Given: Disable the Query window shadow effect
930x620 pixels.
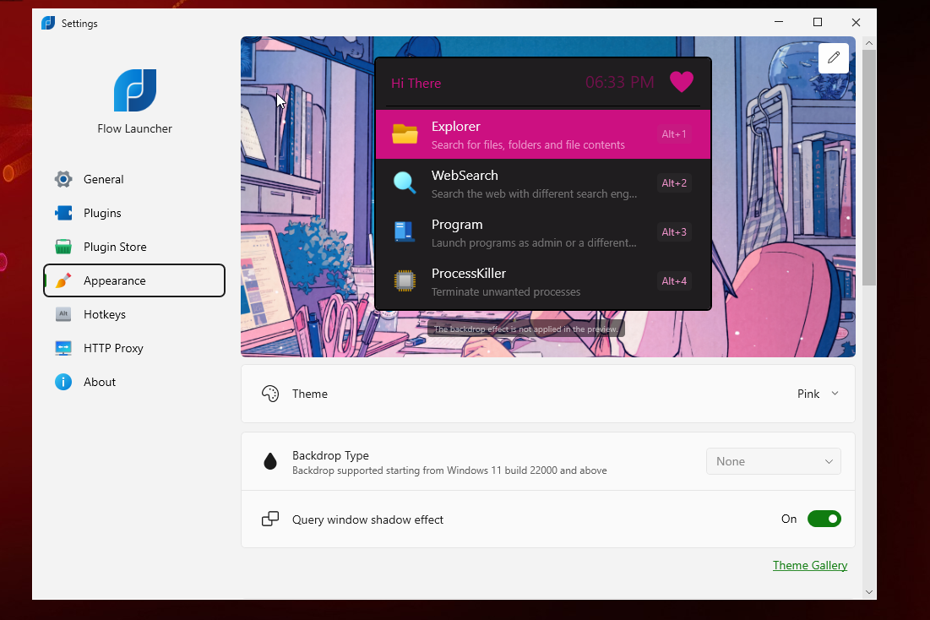Looking at the screenshot, I should pos(824,519).
